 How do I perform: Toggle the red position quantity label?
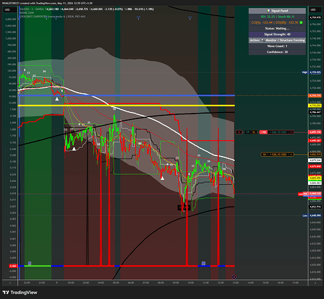pyautogui.click(x=264, y=132)
